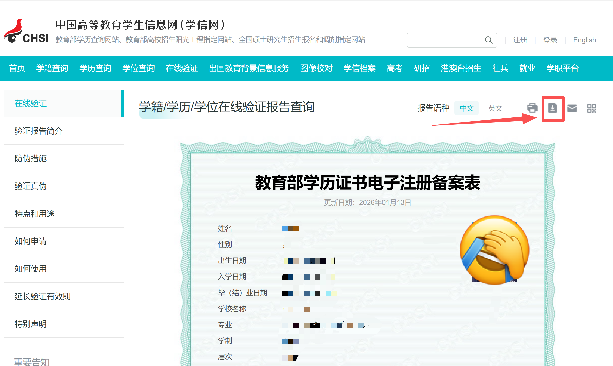Click the search magnifier icon
613x366 pixels.
(489, 40)
